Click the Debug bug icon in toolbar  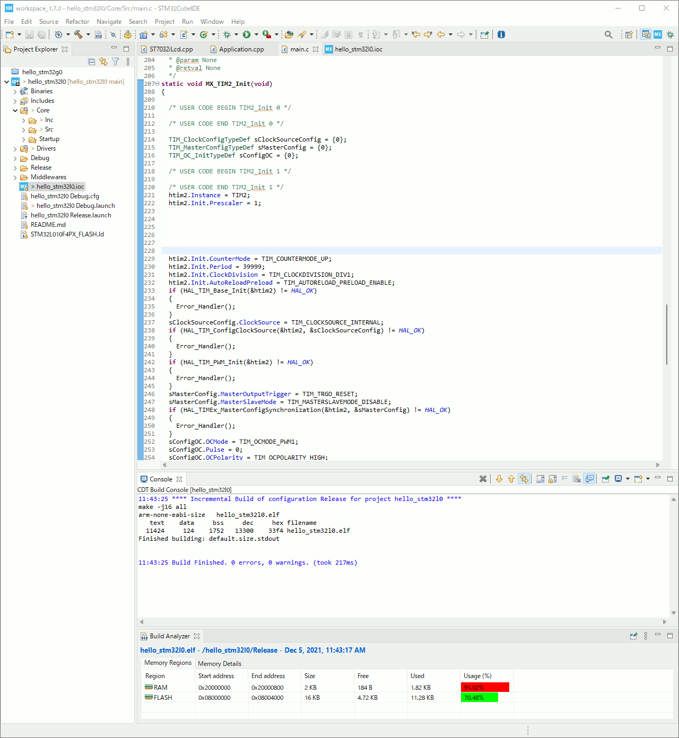[227, 34]
